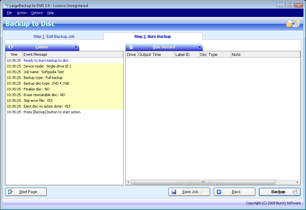Screen dimensions: 306x210
Task: Start the Backup action
Action: coord(280,192)
